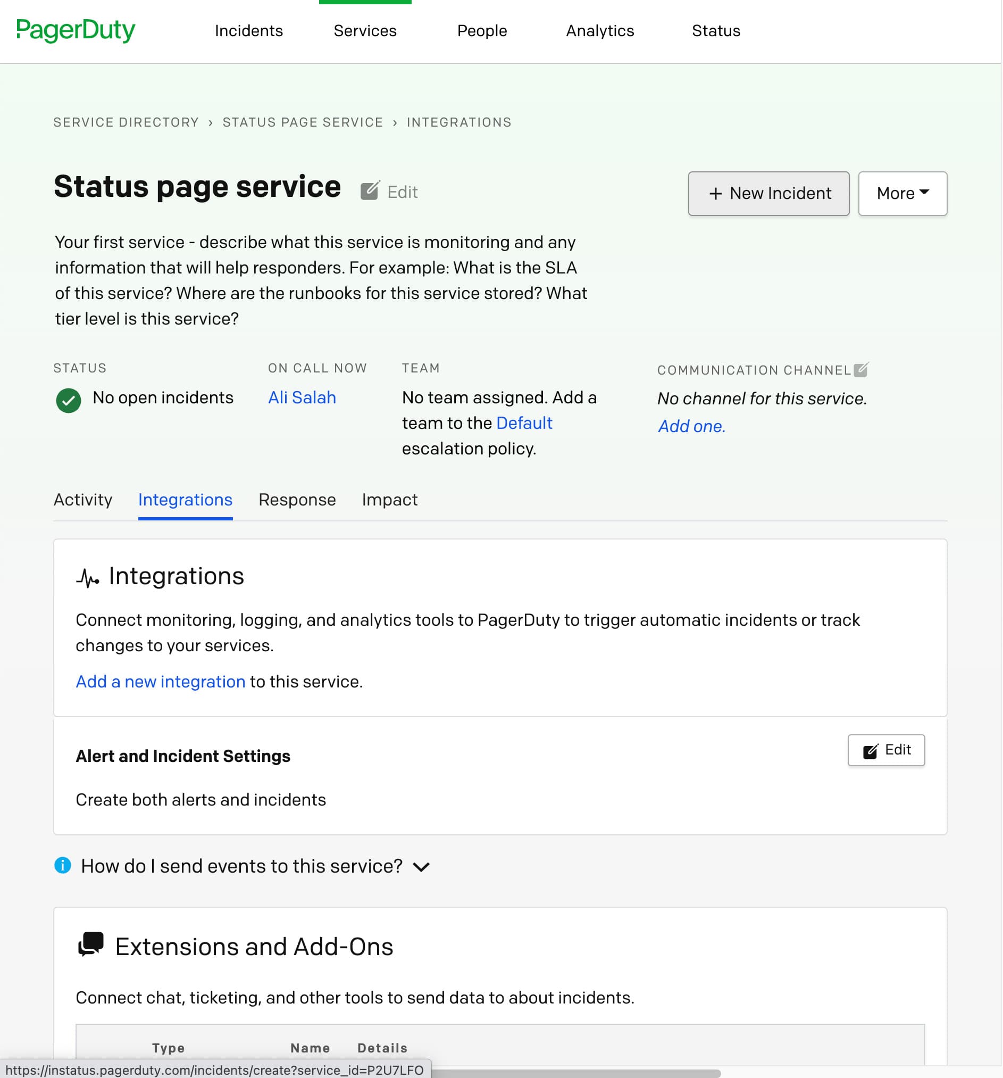The image size is (1003, 1078).
Task: Click the PagerDuty logo
Action: click(76, 30)
